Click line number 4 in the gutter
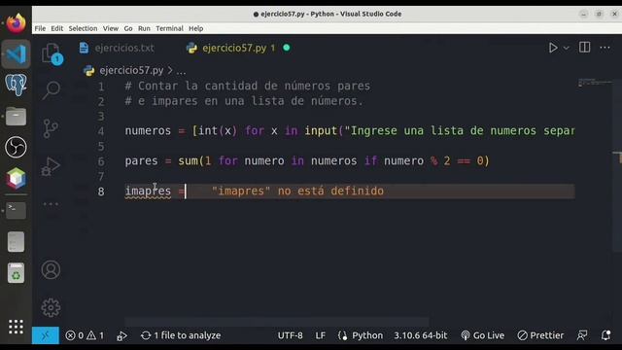 tap(101, 131)
